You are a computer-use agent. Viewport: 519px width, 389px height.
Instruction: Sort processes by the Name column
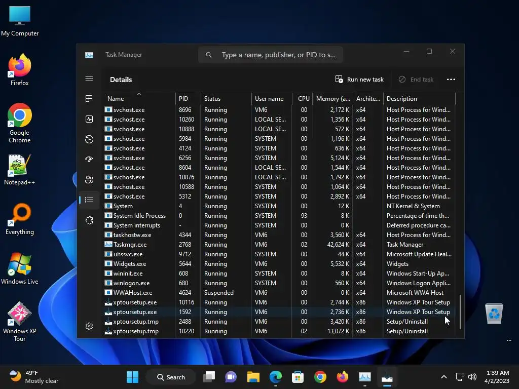pyautogui.click(x=139, y=99)
